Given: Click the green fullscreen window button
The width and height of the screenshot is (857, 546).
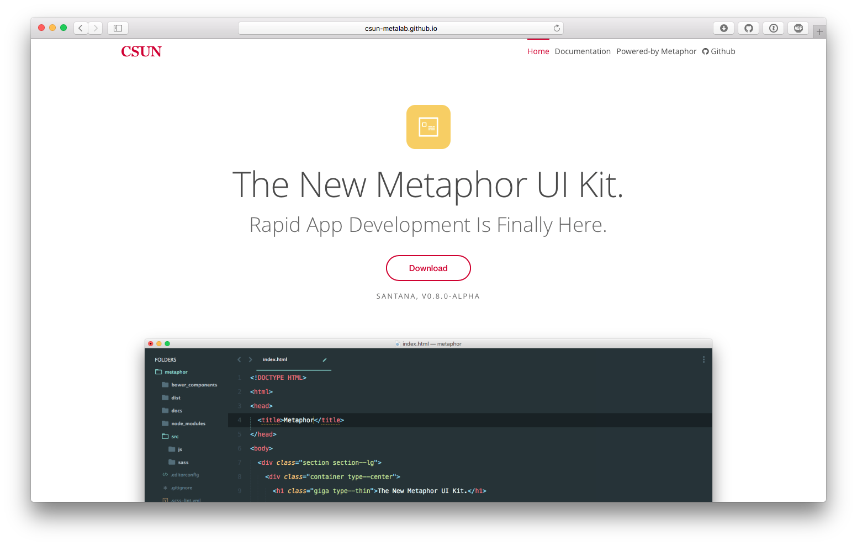Looking at the screenshot, I should (64, 28).
